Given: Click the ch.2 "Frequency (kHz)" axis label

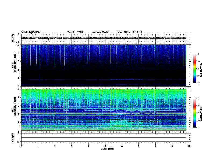Looking at the screenshot, I should (15, 106).
